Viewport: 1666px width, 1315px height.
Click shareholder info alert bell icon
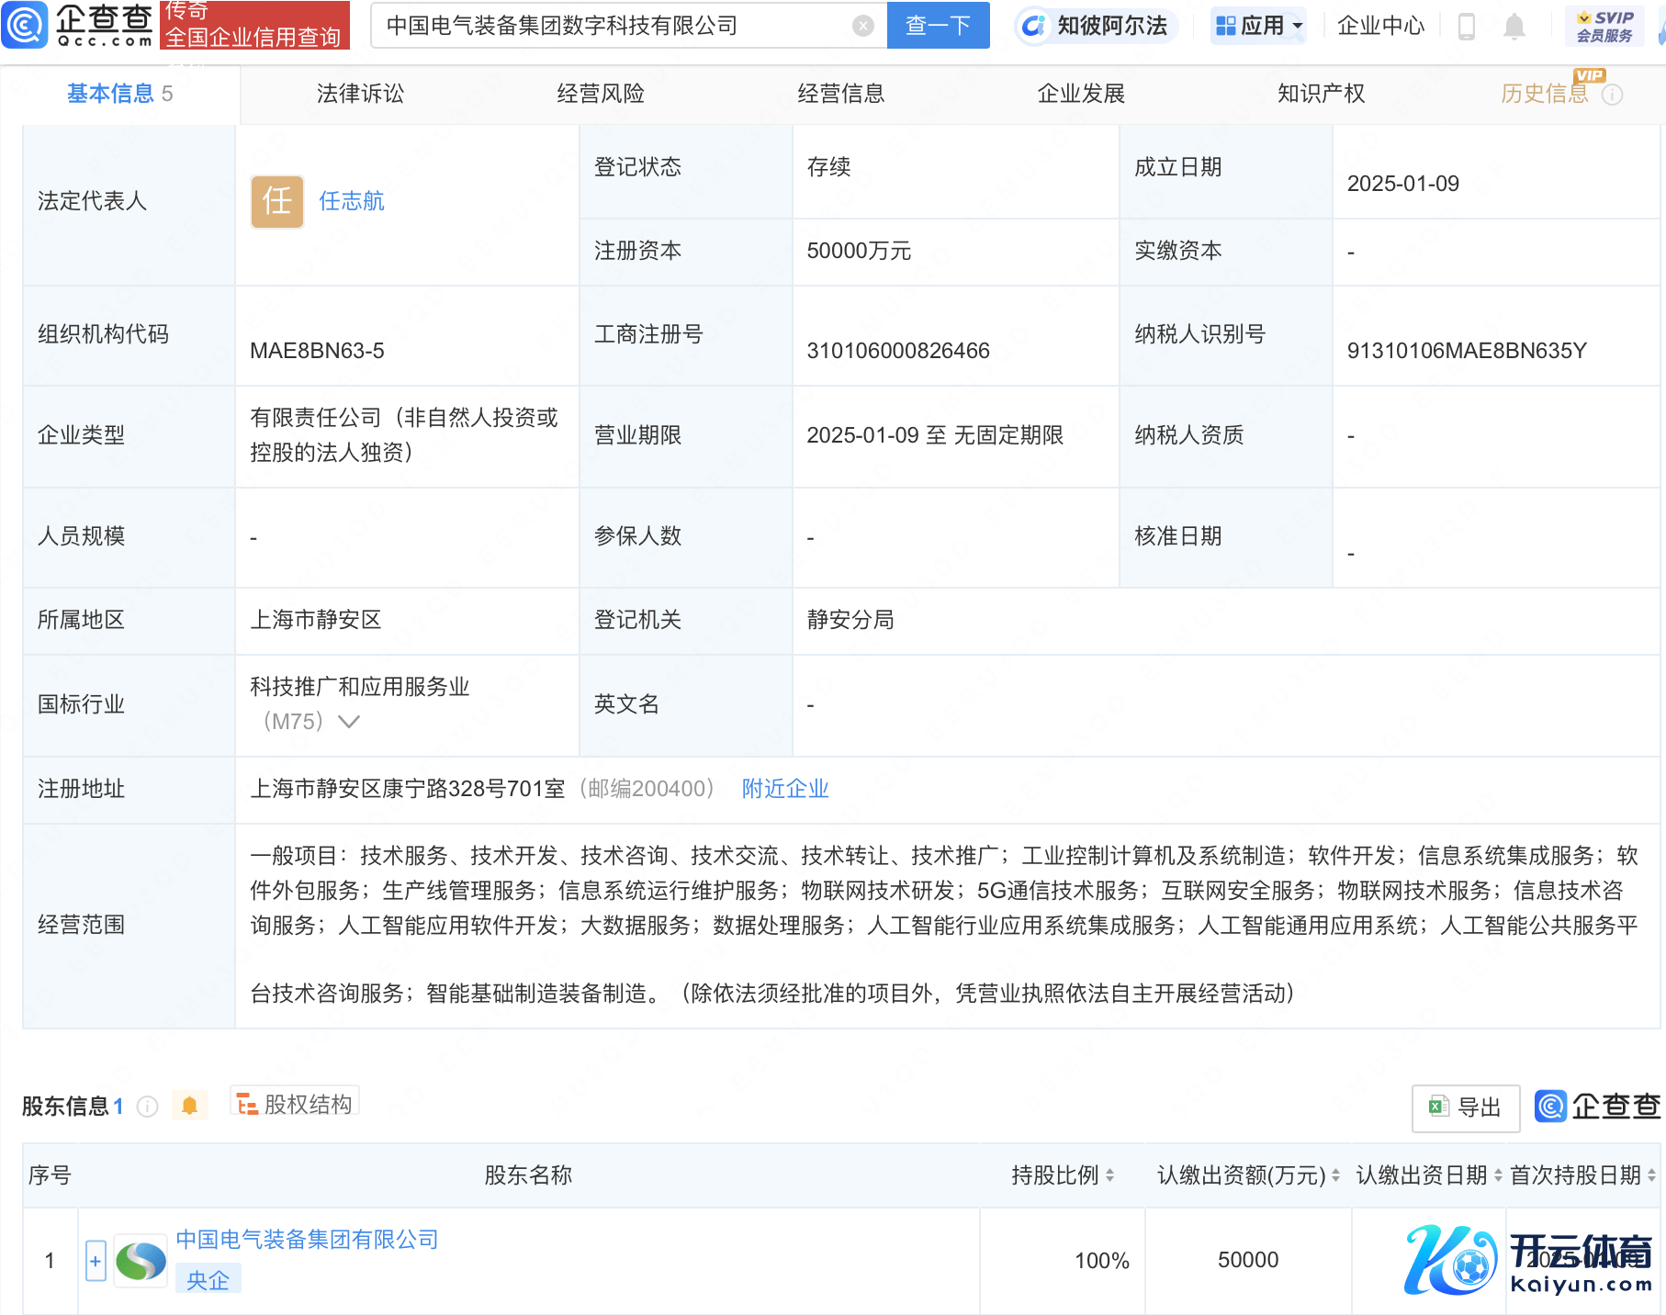coord(189,1106)
